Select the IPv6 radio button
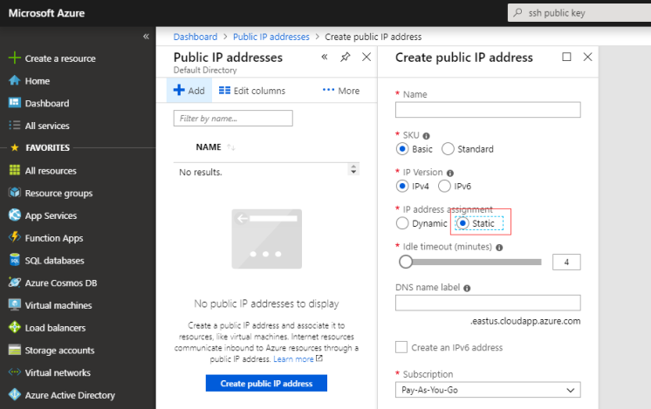Screen dimensions: 651x409 (x=444, y=187)
